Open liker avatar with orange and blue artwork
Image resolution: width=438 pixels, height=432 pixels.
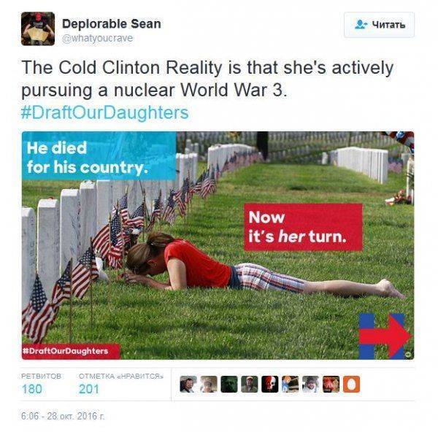[291, 385]
